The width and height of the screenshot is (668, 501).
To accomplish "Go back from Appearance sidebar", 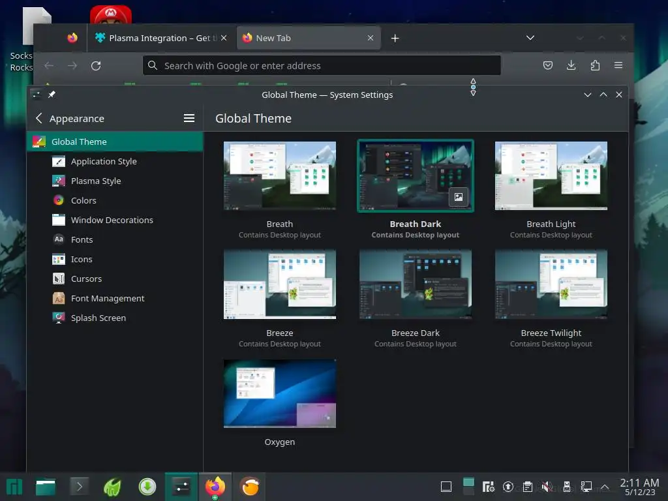I will [38, 118].
